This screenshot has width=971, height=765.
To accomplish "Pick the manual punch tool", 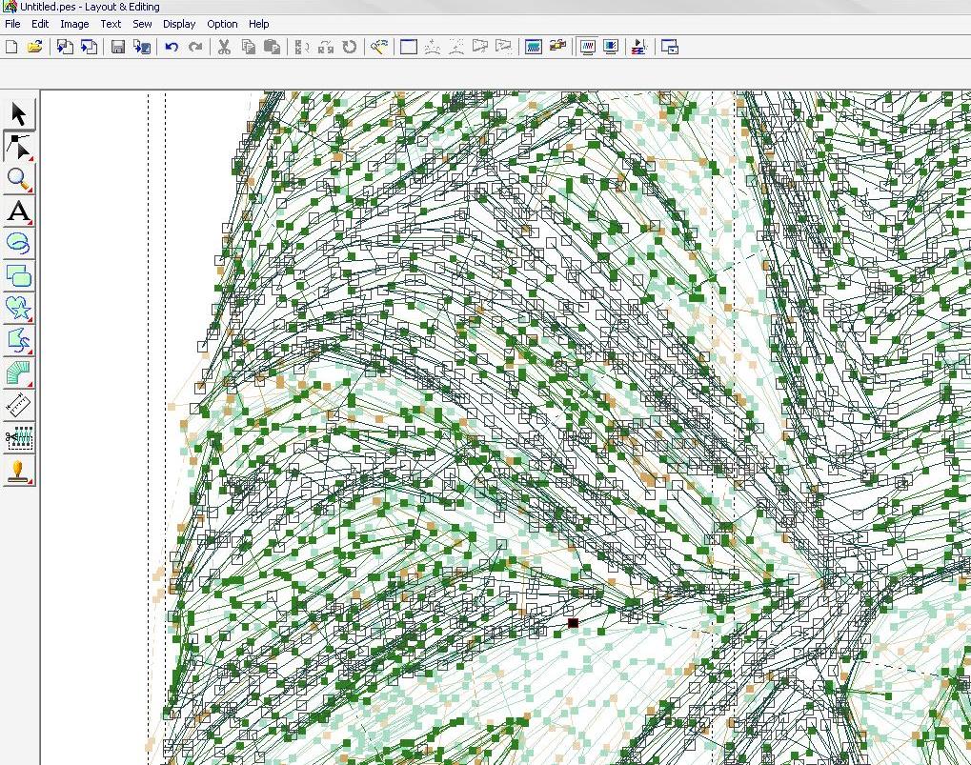I will pyautogui.click(x=18, y=373).
